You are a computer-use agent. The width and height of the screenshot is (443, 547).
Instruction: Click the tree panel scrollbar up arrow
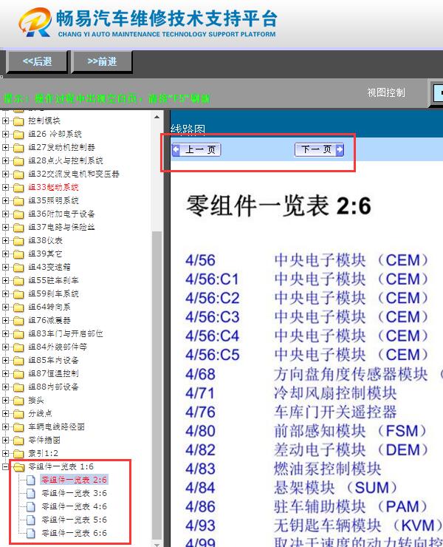click(157, 118)
